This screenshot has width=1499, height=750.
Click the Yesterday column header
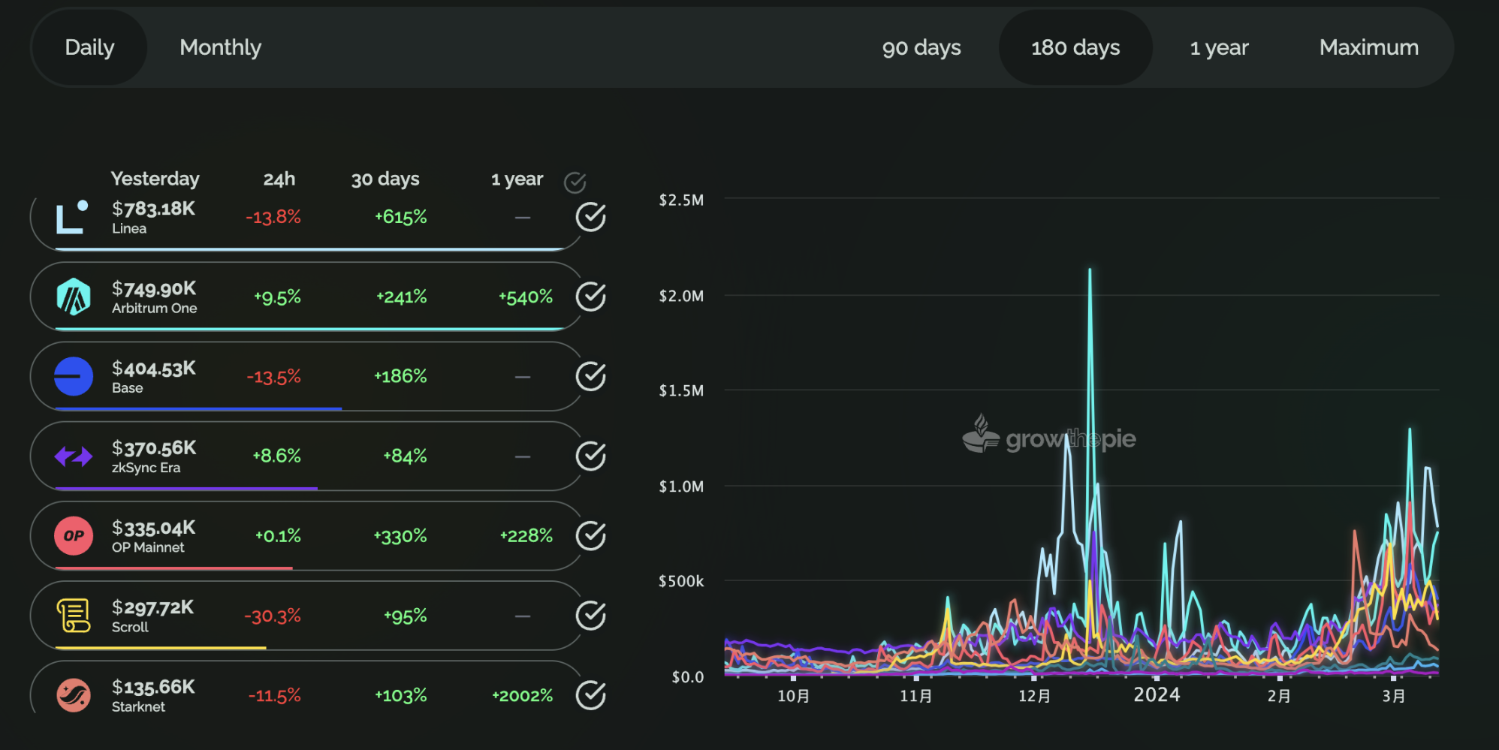(x=155, y=179)
